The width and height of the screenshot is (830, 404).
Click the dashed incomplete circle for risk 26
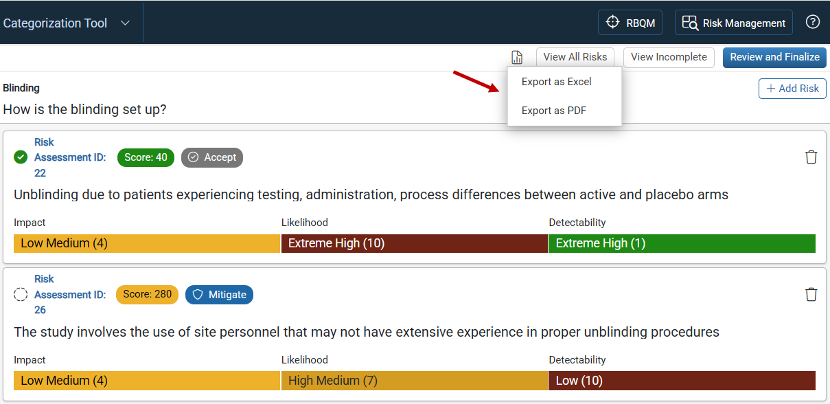[21, 295]
